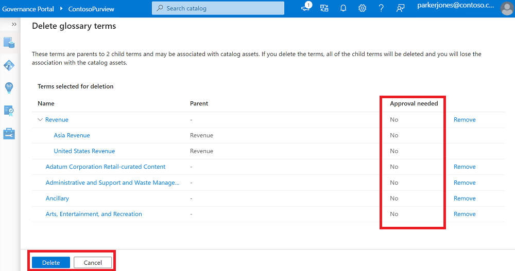This screenshot has width=515, height=271.
Task: Open the Insights lightbulb sidebar icon
Action: pos(9,87)
